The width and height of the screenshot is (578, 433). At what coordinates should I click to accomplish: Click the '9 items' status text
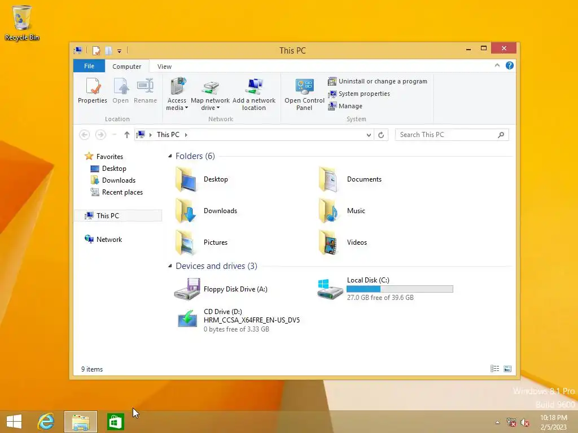coord(92,369)
